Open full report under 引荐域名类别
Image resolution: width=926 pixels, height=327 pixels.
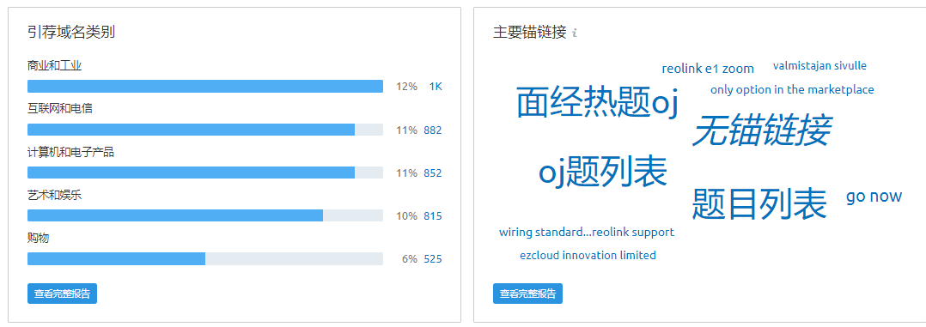[x=62, y=294]
